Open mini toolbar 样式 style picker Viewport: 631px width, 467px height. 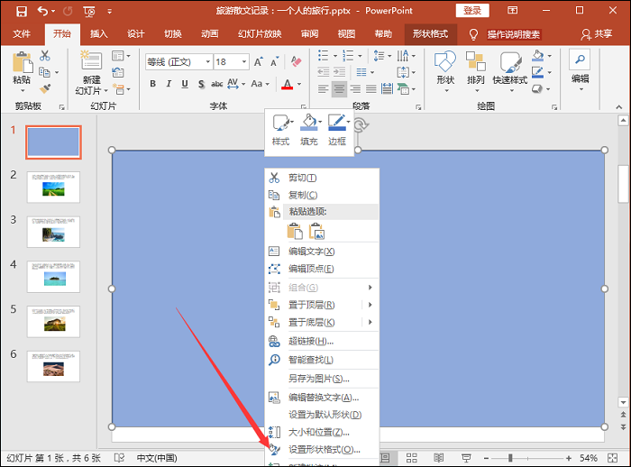281,130
